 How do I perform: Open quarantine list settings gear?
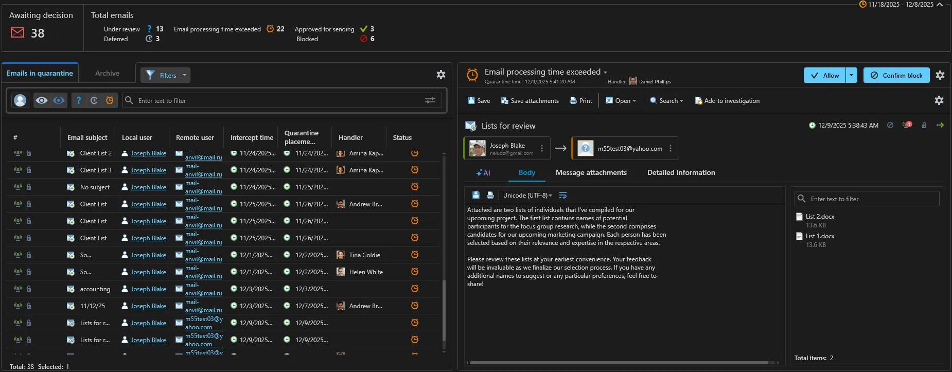(441, 75)
